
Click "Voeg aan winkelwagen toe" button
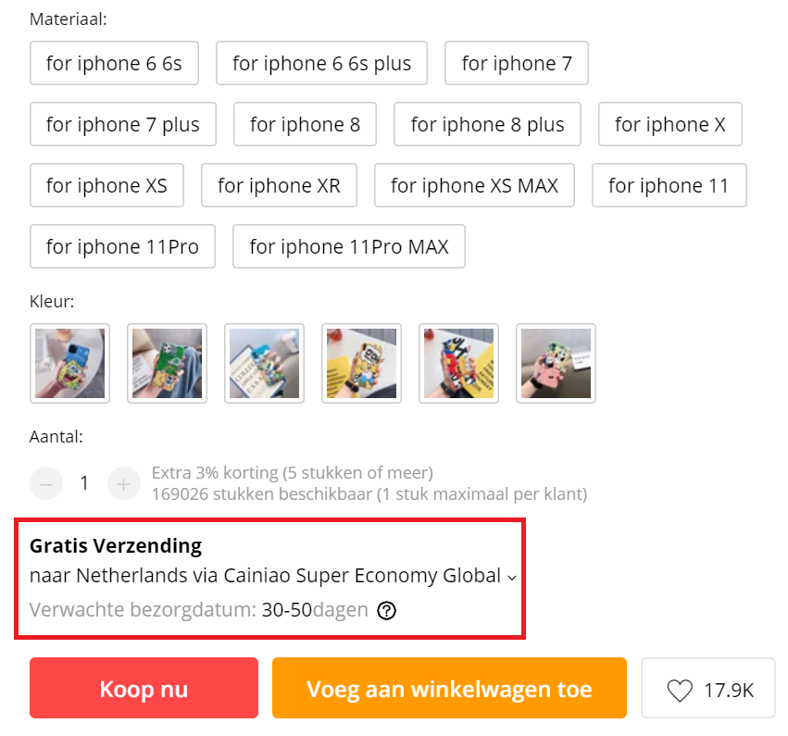tap(449, 689)
